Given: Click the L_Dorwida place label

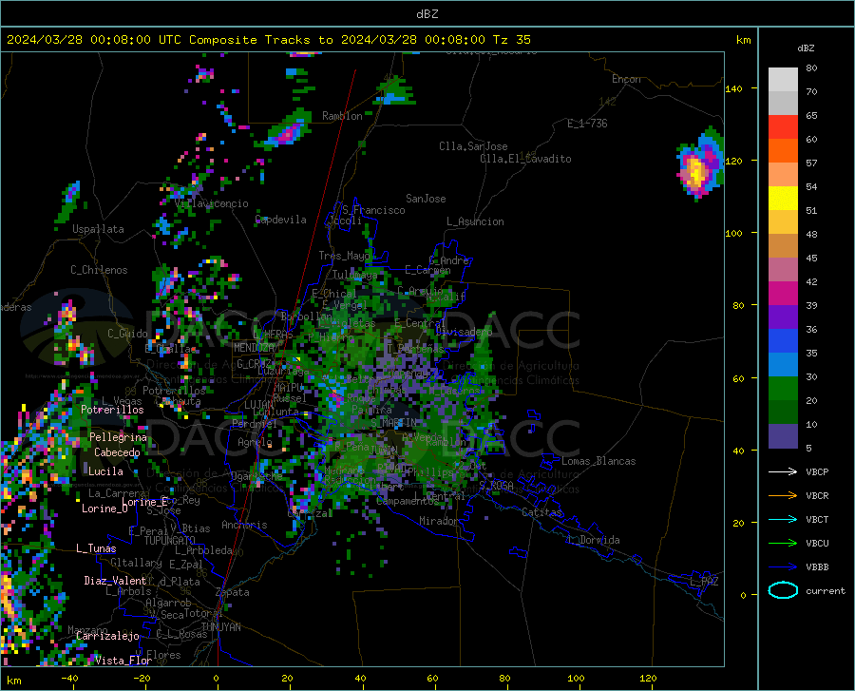Looking at the screenshot, I should (x=593, y=540).
